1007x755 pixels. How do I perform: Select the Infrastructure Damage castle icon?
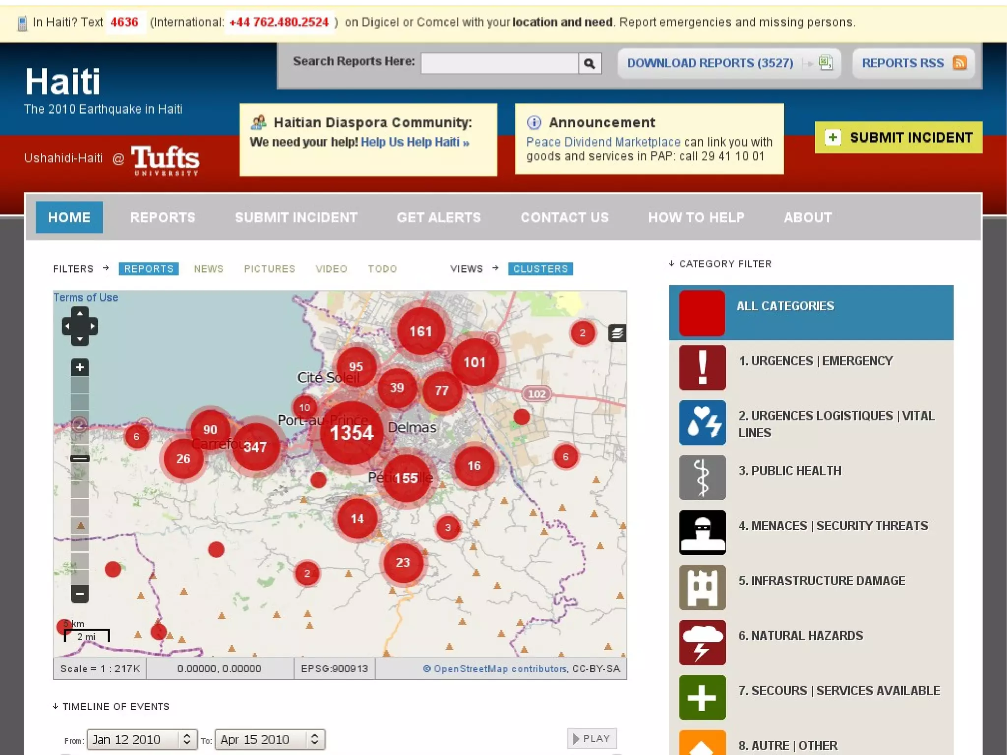pyautogui.click(x=702, y=587)
